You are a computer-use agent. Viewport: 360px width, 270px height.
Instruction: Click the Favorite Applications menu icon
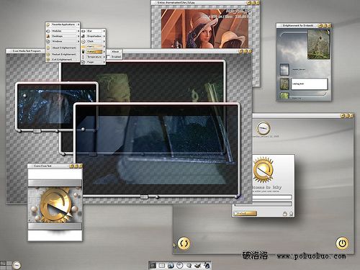(48, 24)
